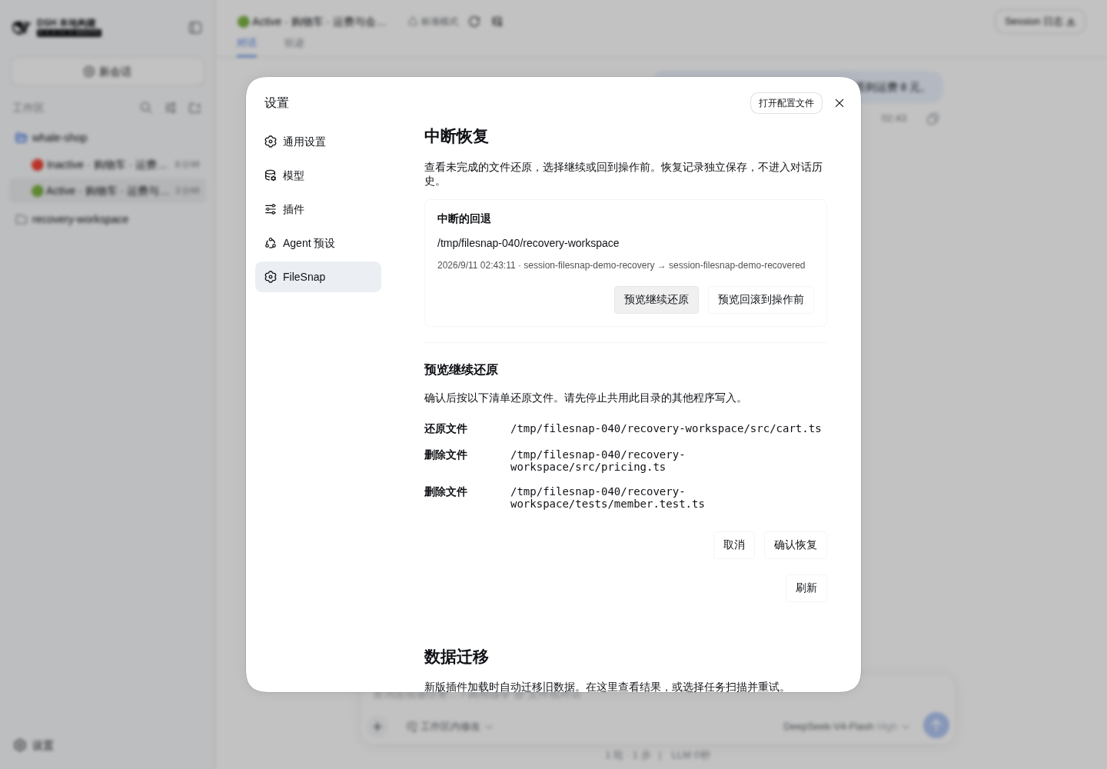The image size is (1107, 769).
Task: Click the refresh icon in session header
Action: (474, 22)
